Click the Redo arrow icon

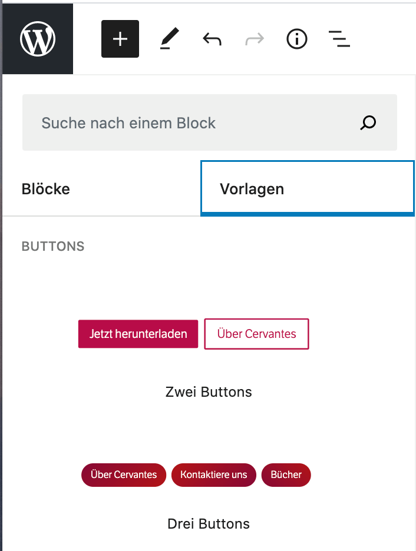point(254,39)
